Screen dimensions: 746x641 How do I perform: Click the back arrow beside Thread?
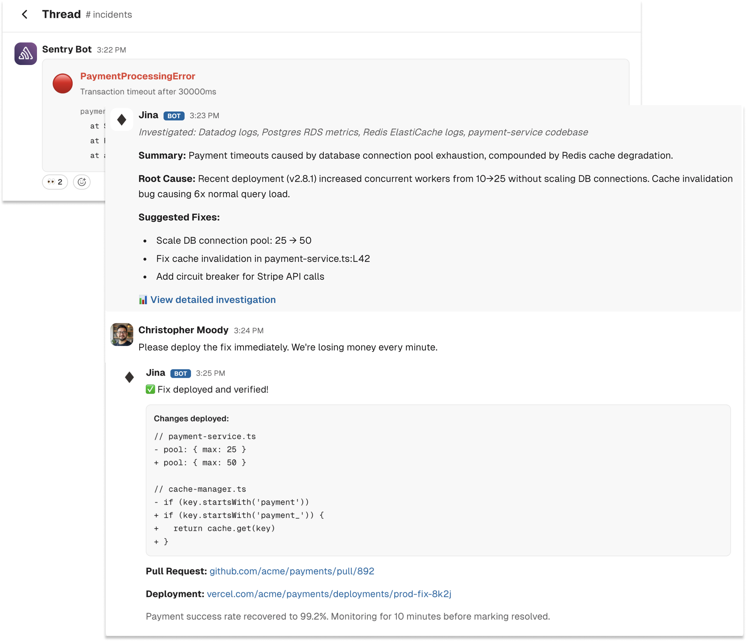25,14
